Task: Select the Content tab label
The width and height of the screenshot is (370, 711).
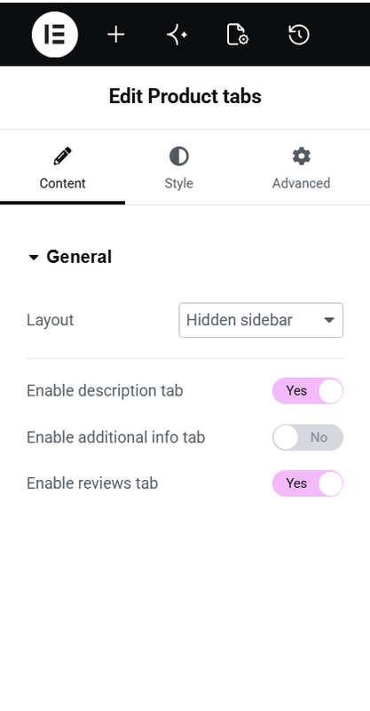Action: point(62,183)
